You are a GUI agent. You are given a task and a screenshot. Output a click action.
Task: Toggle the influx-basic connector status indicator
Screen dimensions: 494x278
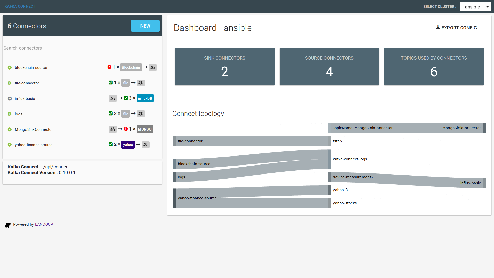coord(10,98)
